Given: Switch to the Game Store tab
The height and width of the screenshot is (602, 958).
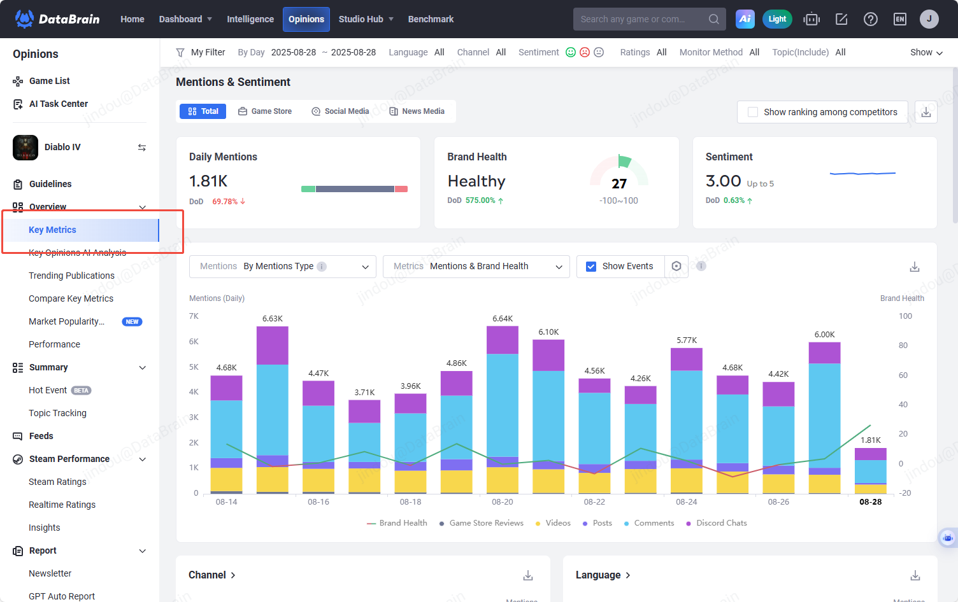Looking at the screenshot, I should click(x=265, y=111).
